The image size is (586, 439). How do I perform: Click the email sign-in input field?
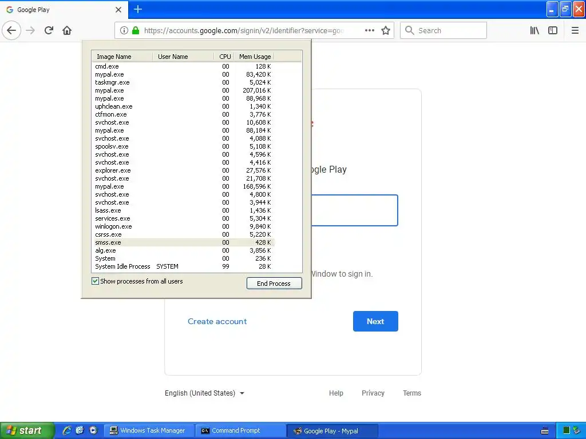(354, 210)
